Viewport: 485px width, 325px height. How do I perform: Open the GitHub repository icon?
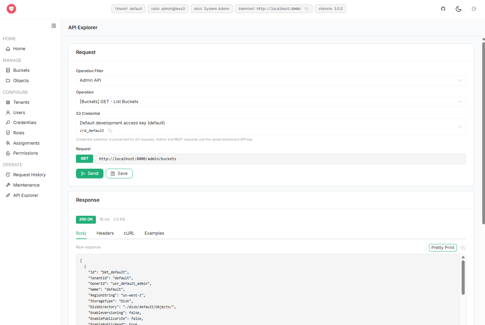point(443,9)
